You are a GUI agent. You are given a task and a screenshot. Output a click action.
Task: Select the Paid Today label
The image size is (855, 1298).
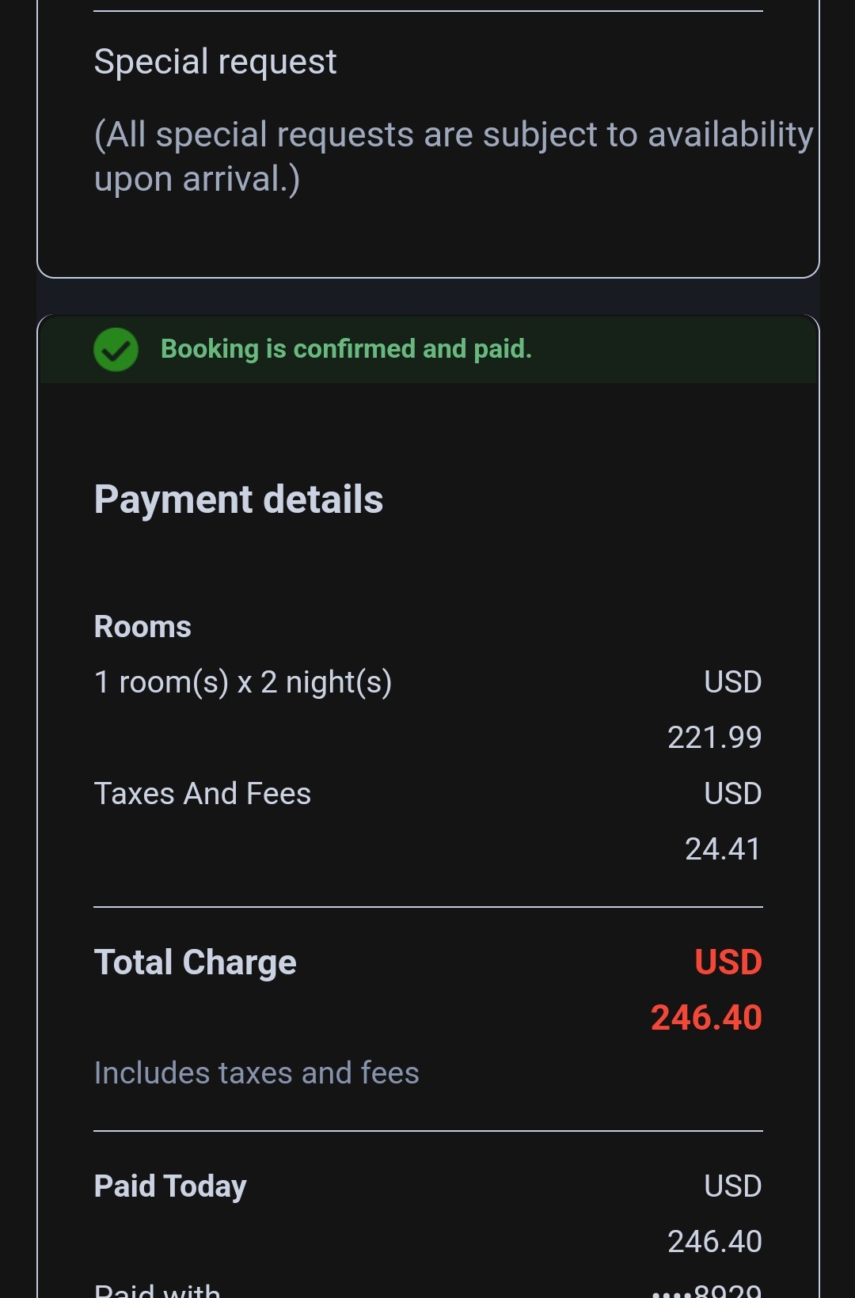tap(170, 1186)
